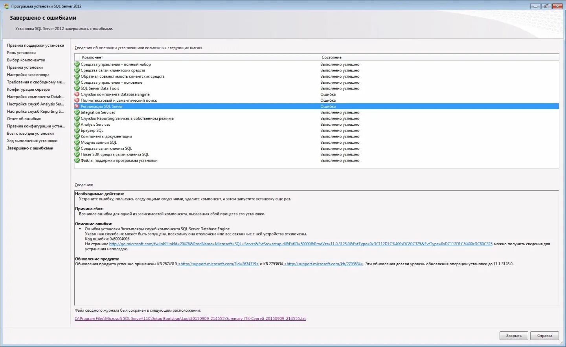Select the Службы компонента Database Engine row
566x347 pixels.
(316, 94)
